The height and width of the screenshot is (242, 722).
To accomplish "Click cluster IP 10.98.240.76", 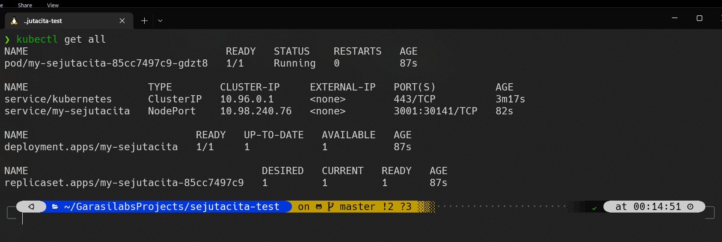I will pyautogui.click(x=256, y=111).
